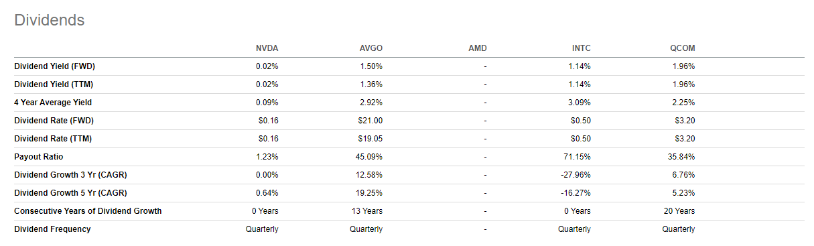
Task: Select the Payout Ratio row label
Action: tap(39, 157)
